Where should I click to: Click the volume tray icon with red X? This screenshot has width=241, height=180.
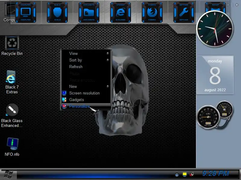coord(192,174)
